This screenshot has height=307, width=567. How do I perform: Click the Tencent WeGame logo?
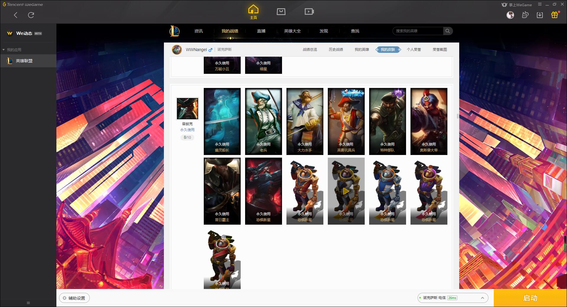click(x=23, y=4)
